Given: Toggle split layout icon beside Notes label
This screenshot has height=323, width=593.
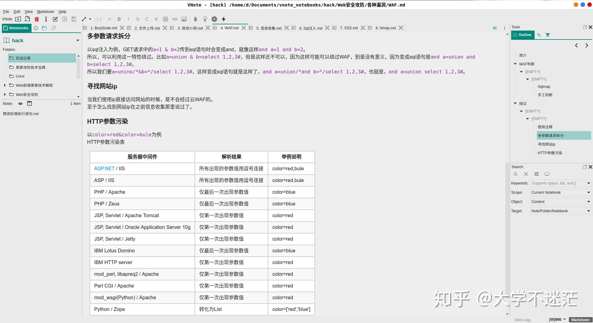Looking at the screenshot, I should 29,104.
